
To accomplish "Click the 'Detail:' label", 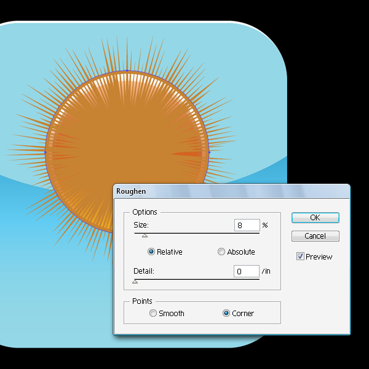I will tap(144, 271).
